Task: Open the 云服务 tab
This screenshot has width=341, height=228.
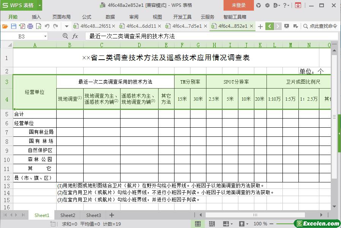Action: point(208,17)
